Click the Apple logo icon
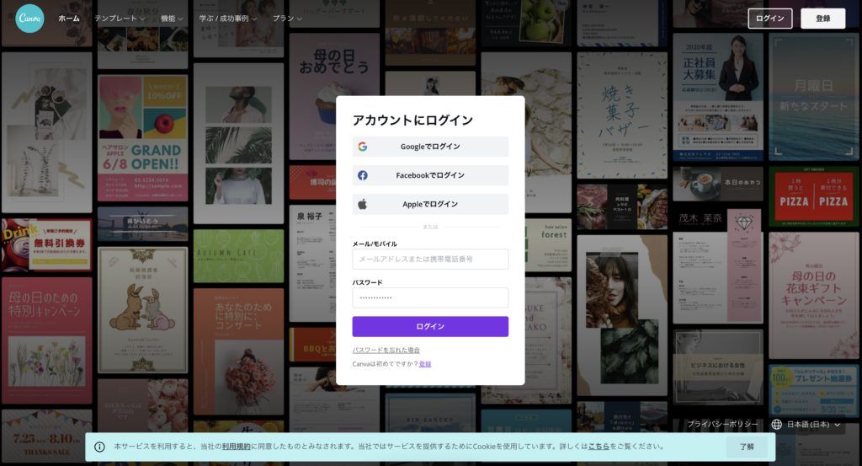The width and height of the screenshot is (862, 466). click(x=362, y=204)
